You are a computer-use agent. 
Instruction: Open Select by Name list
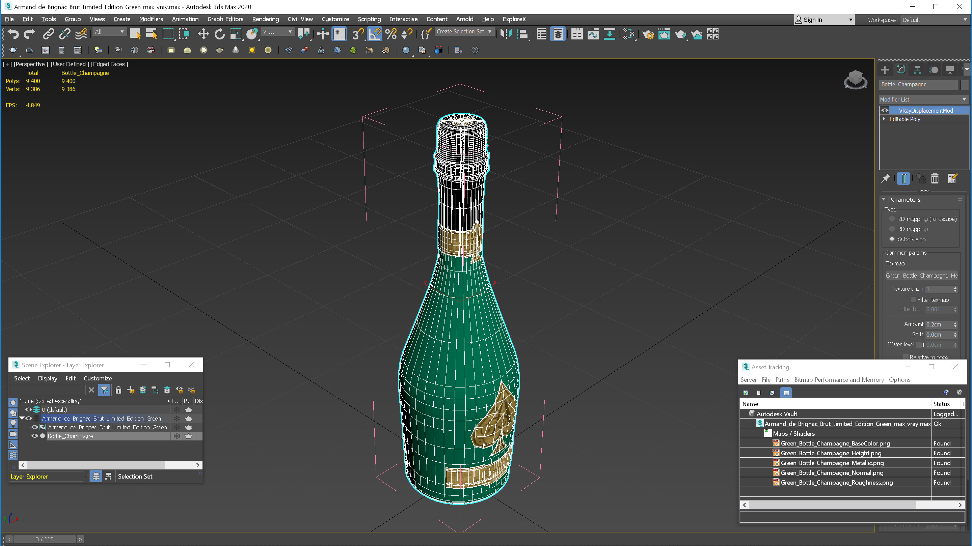152,34
